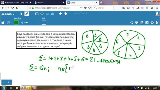
Task: Open a new browser tab
Action: [x=101, y=2]
